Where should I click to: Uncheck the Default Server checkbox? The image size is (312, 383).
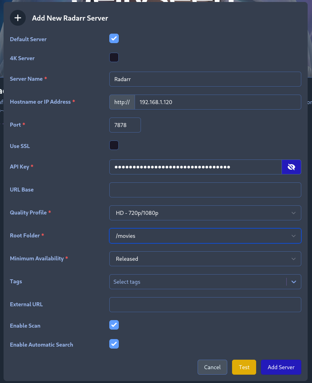tap(114, 38)
